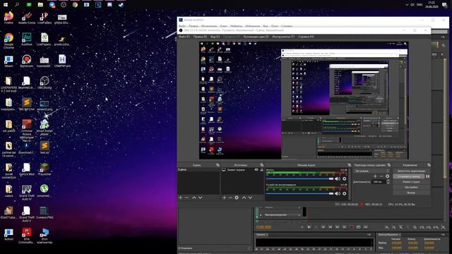
Task: Pause the OBS recording
Action: pos(428,176)
